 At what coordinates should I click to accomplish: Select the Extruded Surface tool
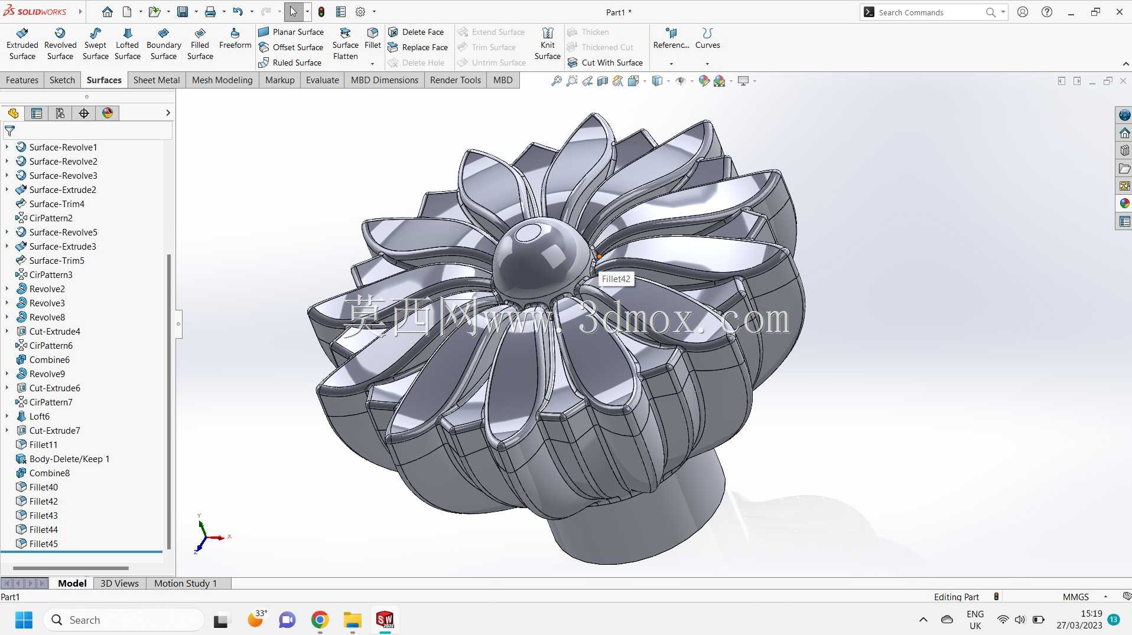[x=22, y=44]
